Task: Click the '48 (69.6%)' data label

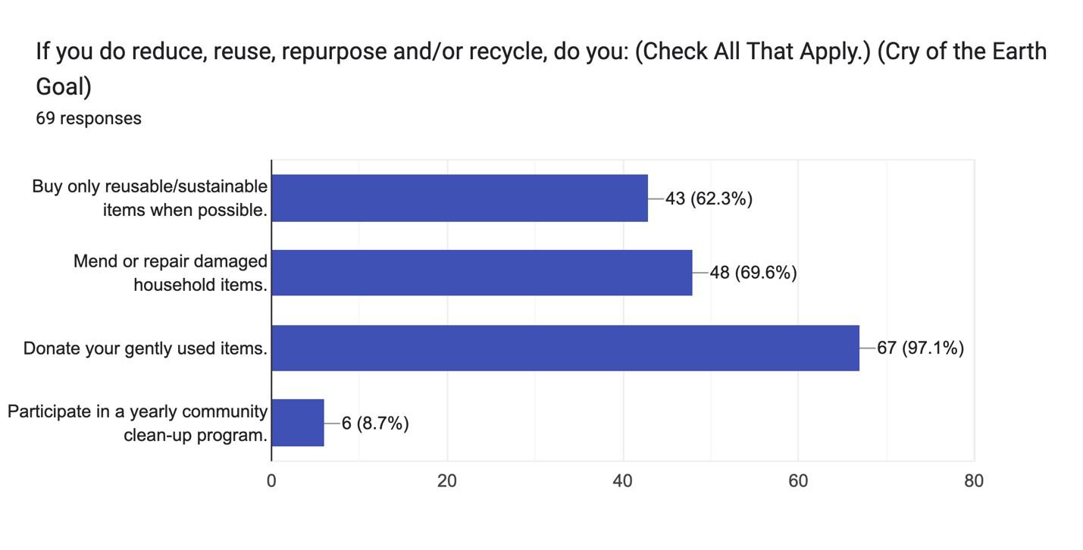Action: (x=753, y=273)
